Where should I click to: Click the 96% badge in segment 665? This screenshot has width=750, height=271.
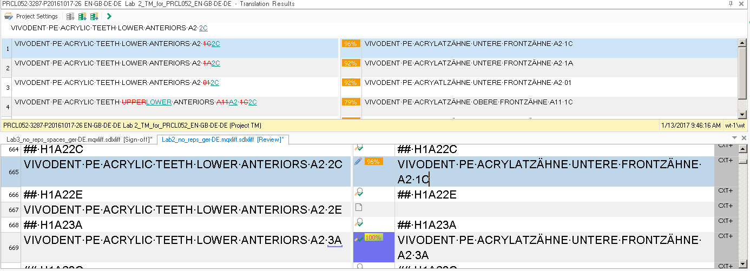(x=373, y=161)
